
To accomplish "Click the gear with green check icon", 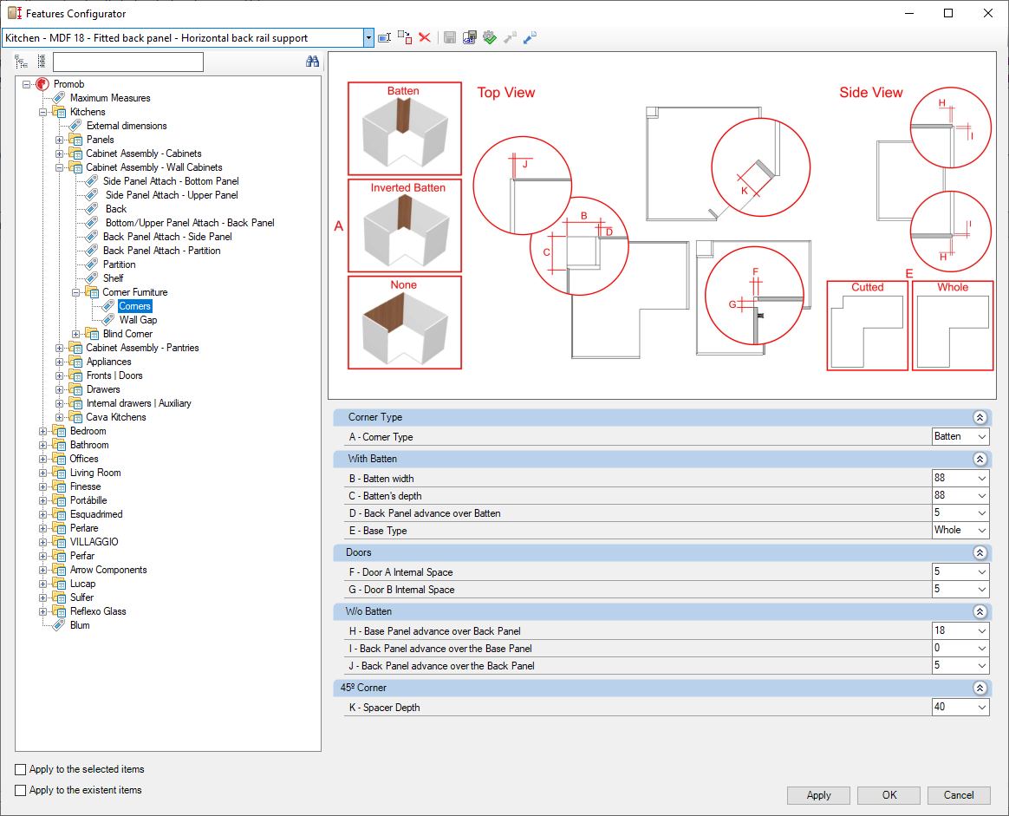I will tap(490, 38).
